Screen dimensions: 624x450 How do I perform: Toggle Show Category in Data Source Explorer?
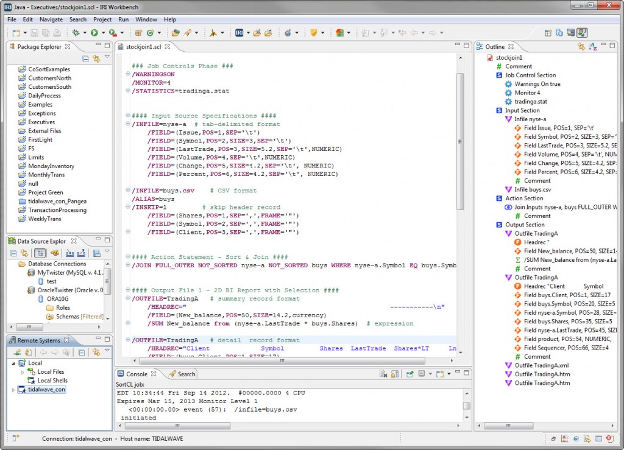pyautogui.click(x=40, y=253)
